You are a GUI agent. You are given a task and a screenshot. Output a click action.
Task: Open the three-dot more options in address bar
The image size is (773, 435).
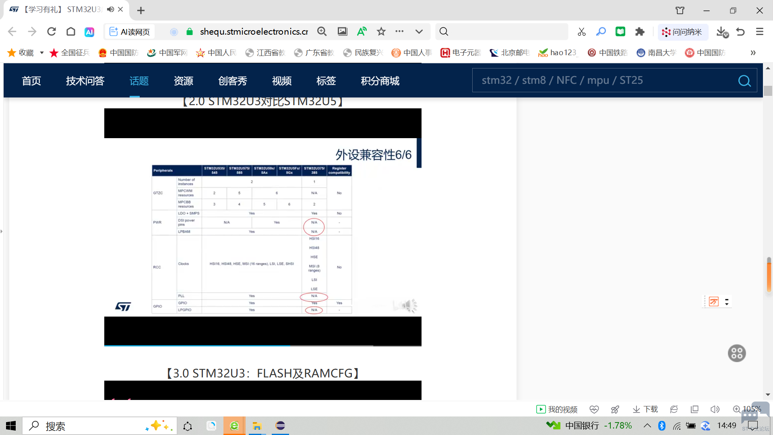(399, 31)
